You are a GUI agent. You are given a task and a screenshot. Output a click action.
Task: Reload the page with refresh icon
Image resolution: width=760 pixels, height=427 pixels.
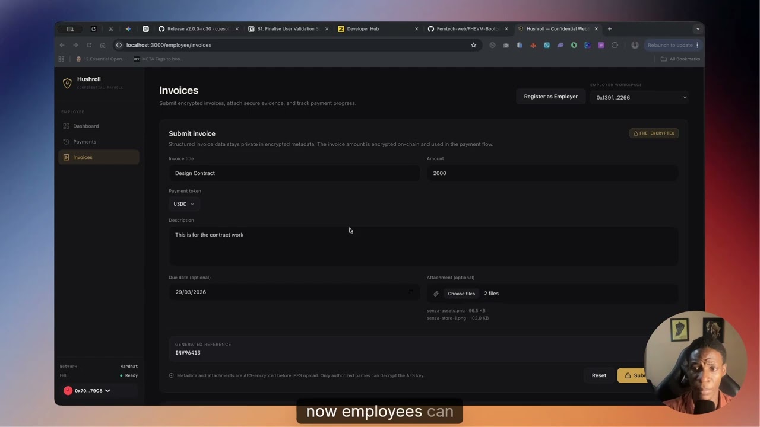(x=89, y=45)
